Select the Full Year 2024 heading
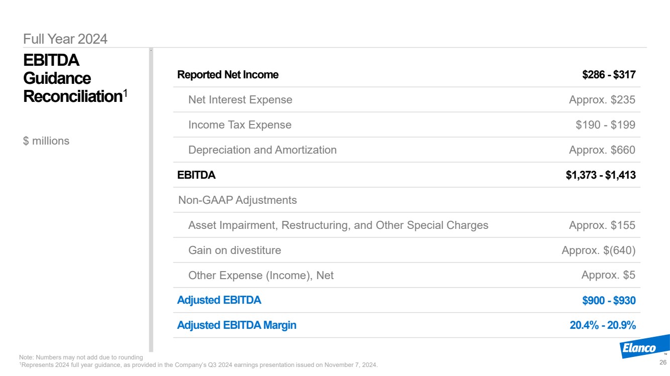This screenshot has height=376, width=670. (65, 39)
